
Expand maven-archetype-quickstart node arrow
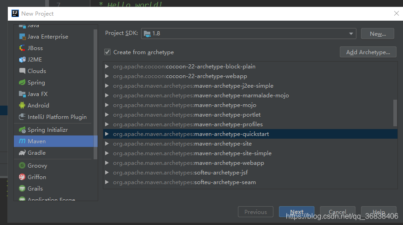(x=107, y=134)
